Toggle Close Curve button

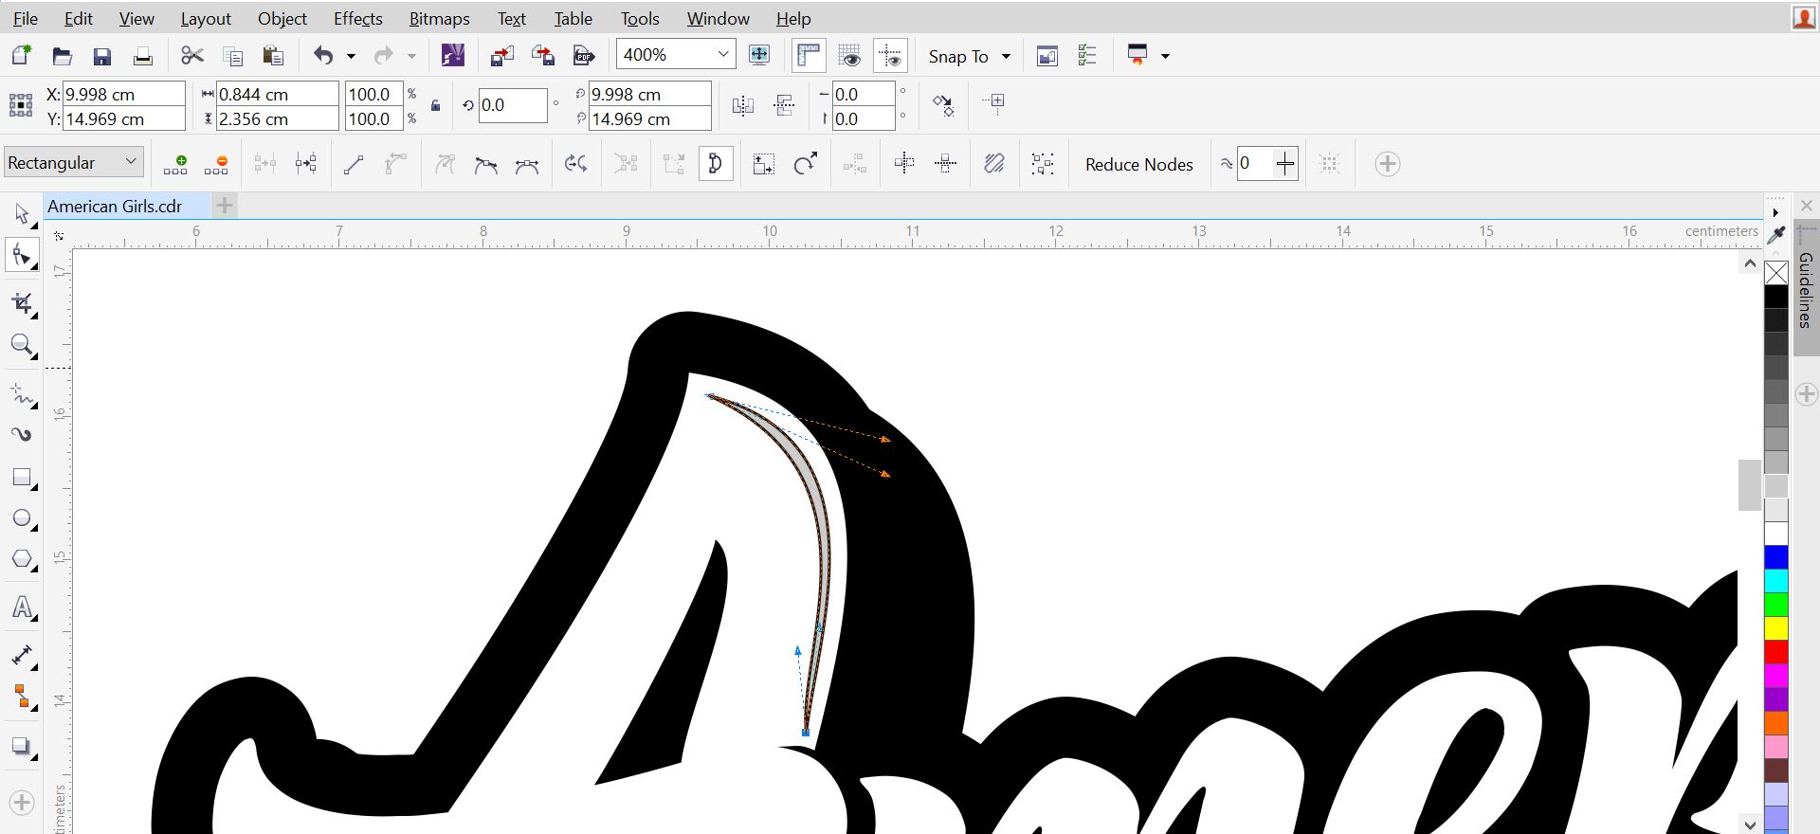pyautogui.click(x=716, y=165)
